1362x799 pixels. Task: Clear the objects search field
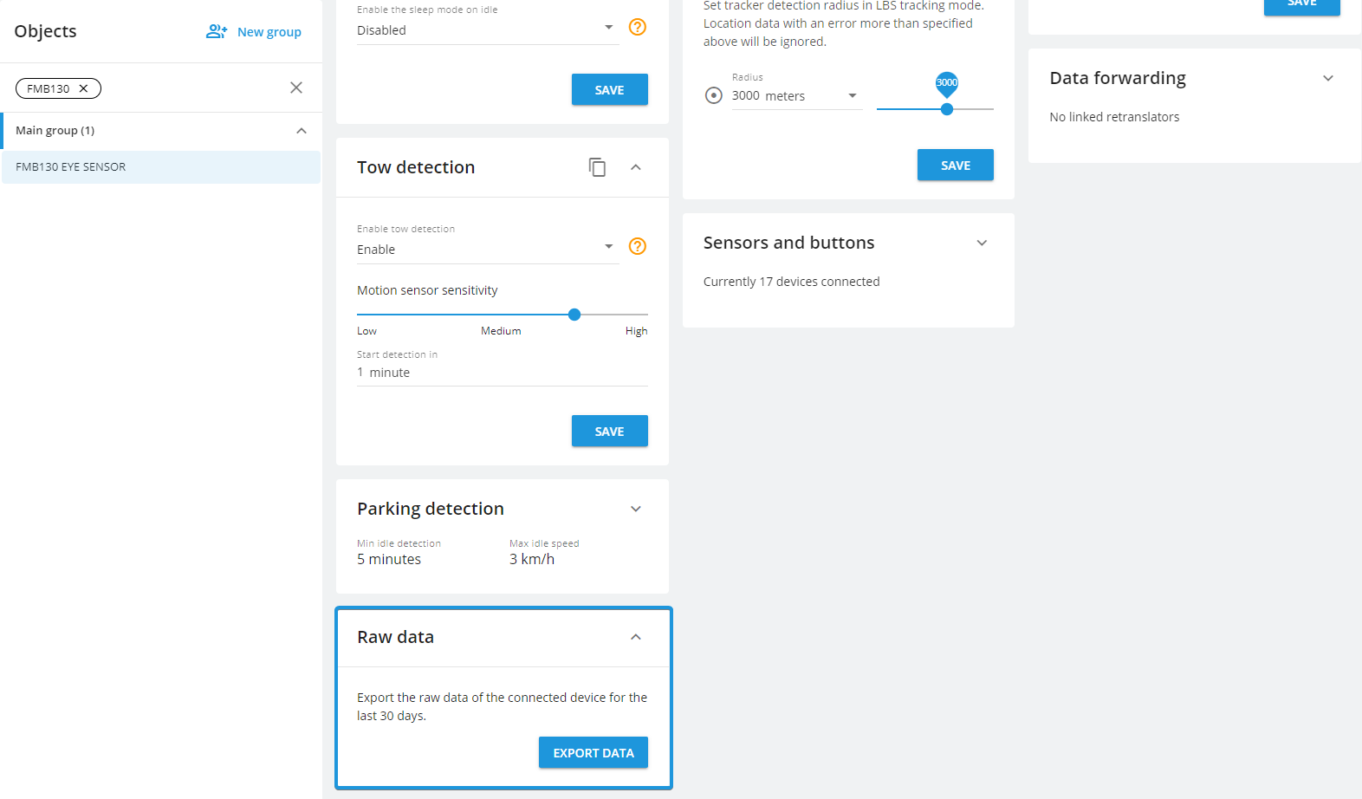[x=296, y=88]
